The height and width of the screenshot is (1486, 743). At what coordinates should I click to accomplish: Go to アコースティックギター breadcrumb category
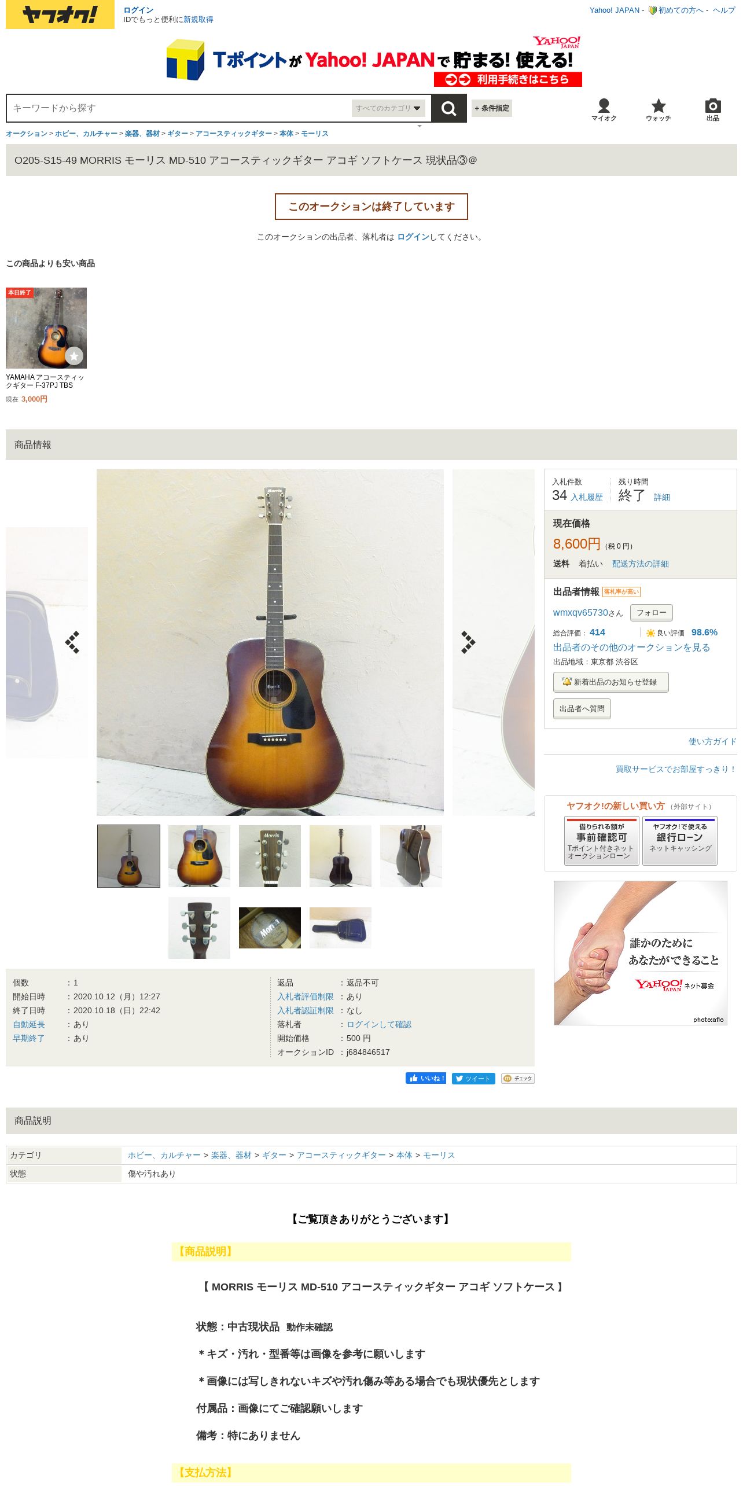pyautogui.click(x=234, y=134)
